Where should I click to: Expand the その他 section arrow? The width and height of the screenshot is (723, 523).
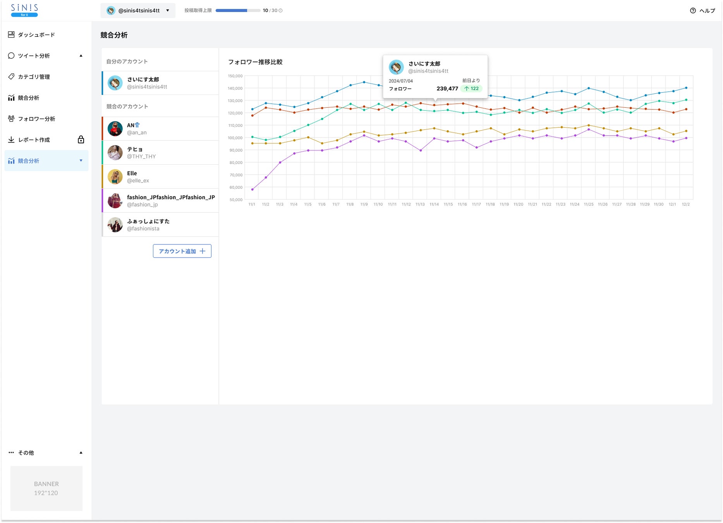click(81, 452)
